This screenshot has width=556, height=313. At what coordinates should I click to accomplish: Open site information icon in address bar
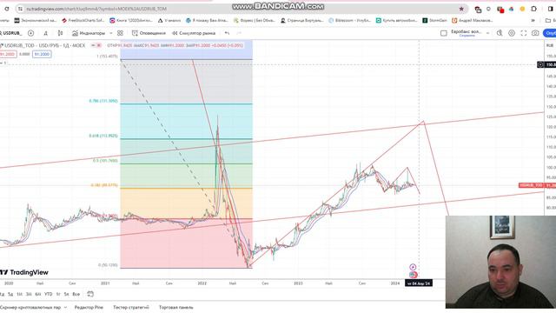click(x=20, y=9)
